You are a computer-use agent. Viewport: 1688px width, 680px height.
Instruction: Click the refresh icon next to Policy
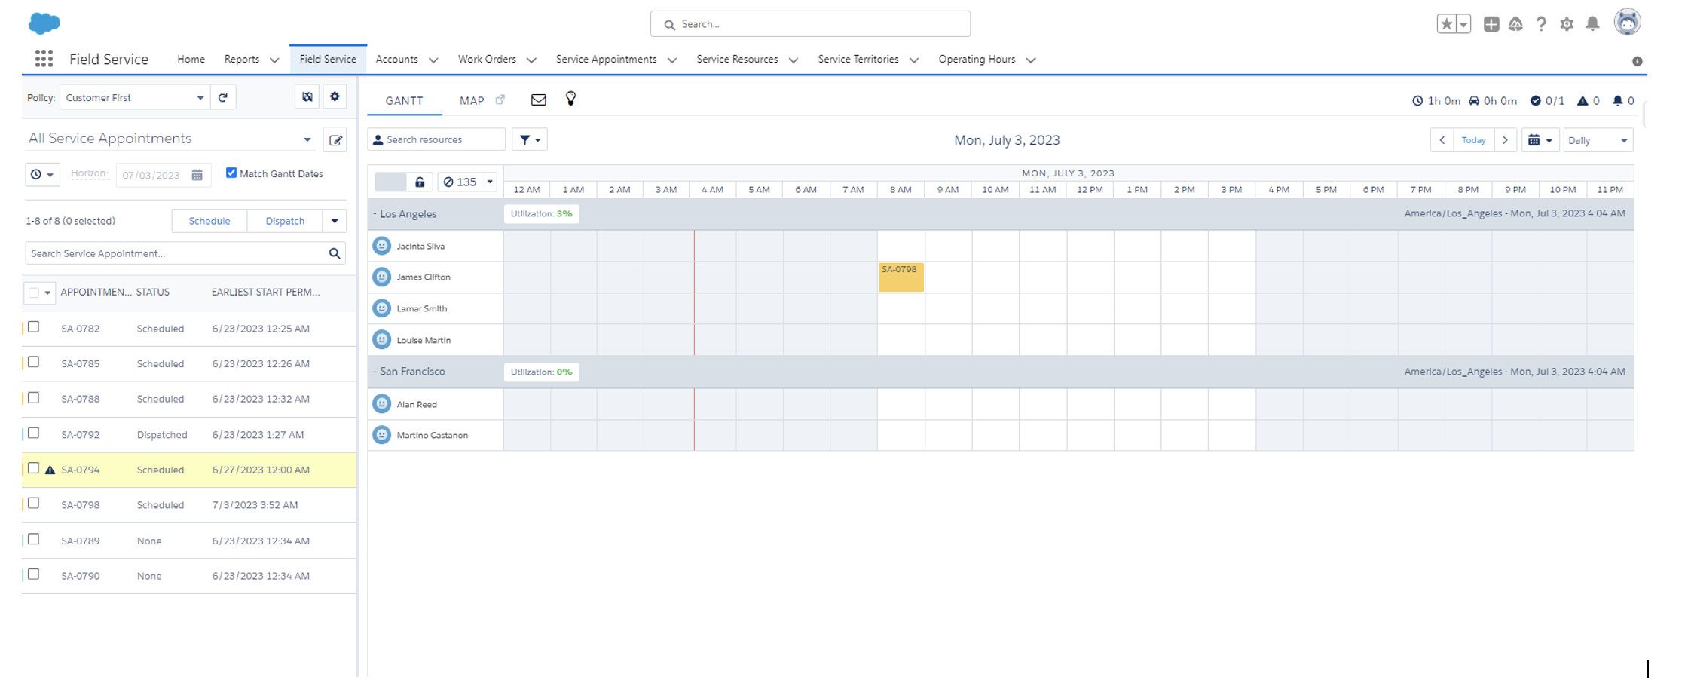click(x=223, y=97)
